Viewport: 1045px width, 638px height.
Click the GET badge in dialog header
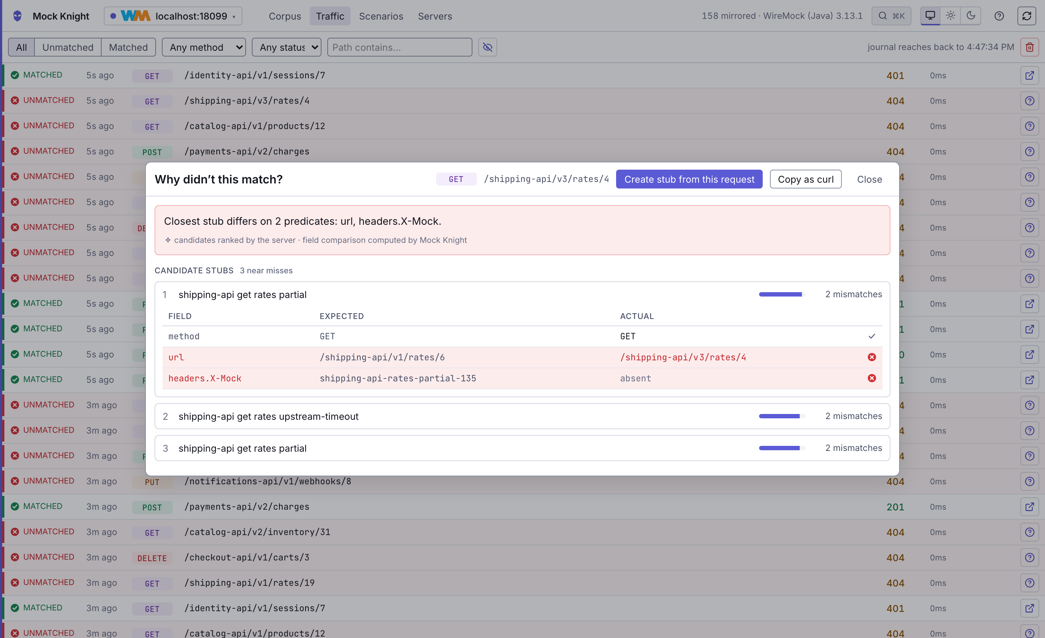[456, 179]
